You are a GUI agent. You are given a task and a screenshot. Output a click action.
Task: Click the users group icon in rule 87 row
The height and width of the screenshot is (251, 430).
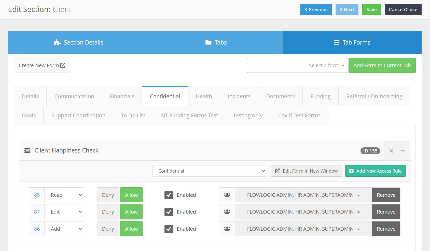[227, 212]
